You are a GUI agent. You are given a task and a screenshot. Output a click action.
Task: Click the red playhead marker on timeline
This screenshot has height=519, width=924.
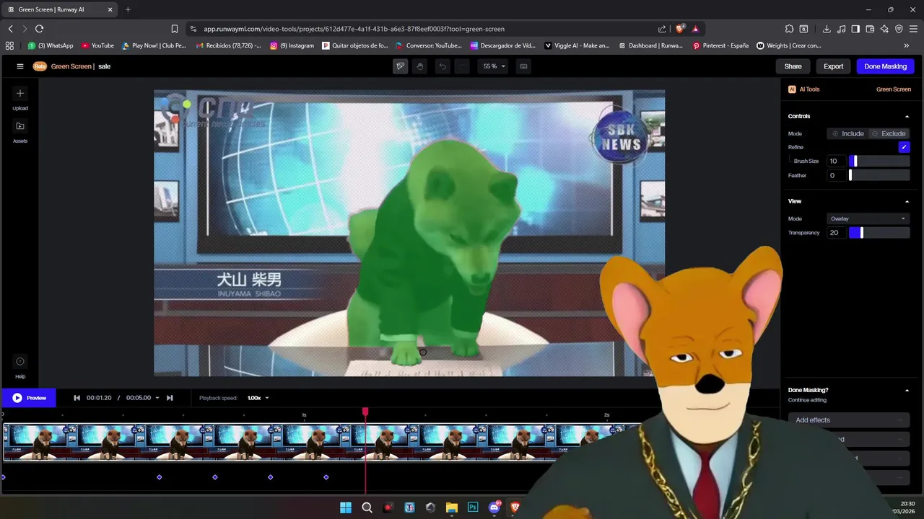(365, 412)
